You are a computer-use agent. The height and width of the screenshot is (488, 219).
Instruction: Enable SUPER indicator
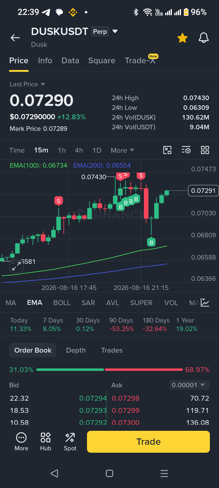(x=141, y=303)
